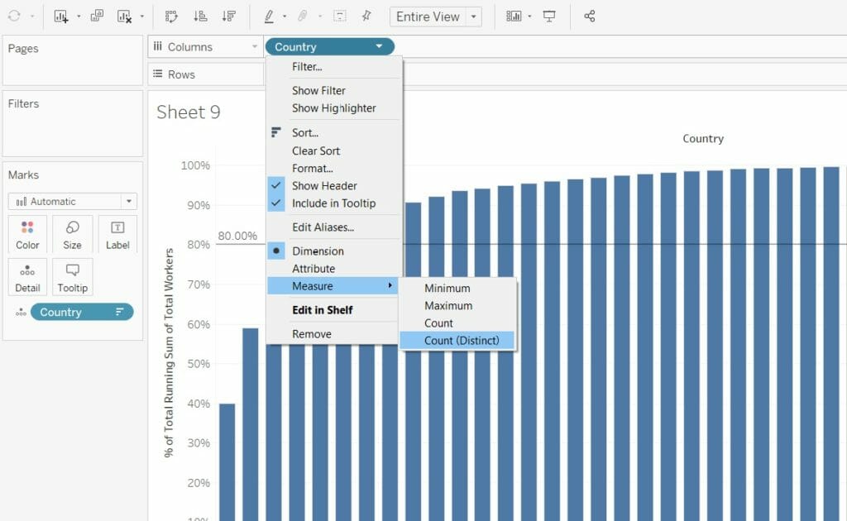Click the Presentation Mode icon
The height and width of the screenshot is (521, 847).
tap(549, 17)
